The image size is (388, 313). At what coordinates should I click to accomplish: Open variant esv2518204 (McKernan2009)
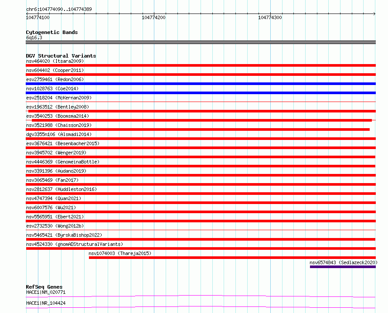59,98
